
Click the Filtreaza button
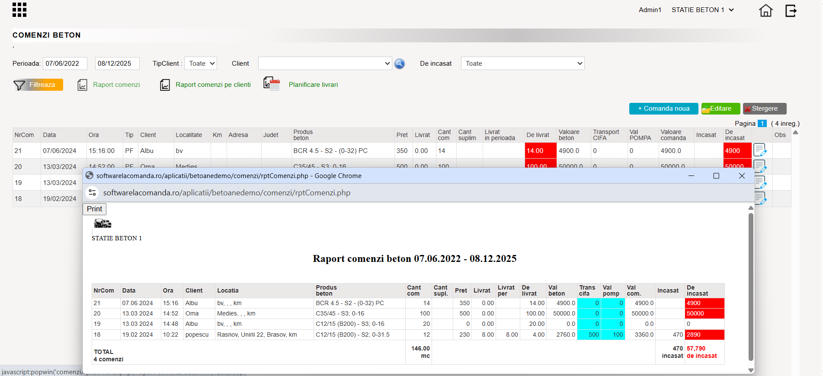coord(38,85)
